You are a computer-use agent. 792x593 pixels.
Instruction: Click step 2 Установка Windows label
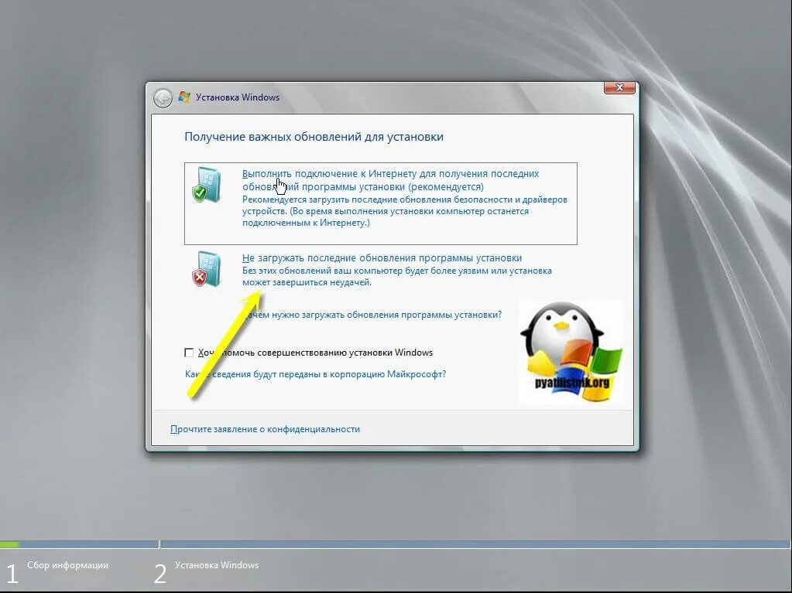tap(217, 565)
